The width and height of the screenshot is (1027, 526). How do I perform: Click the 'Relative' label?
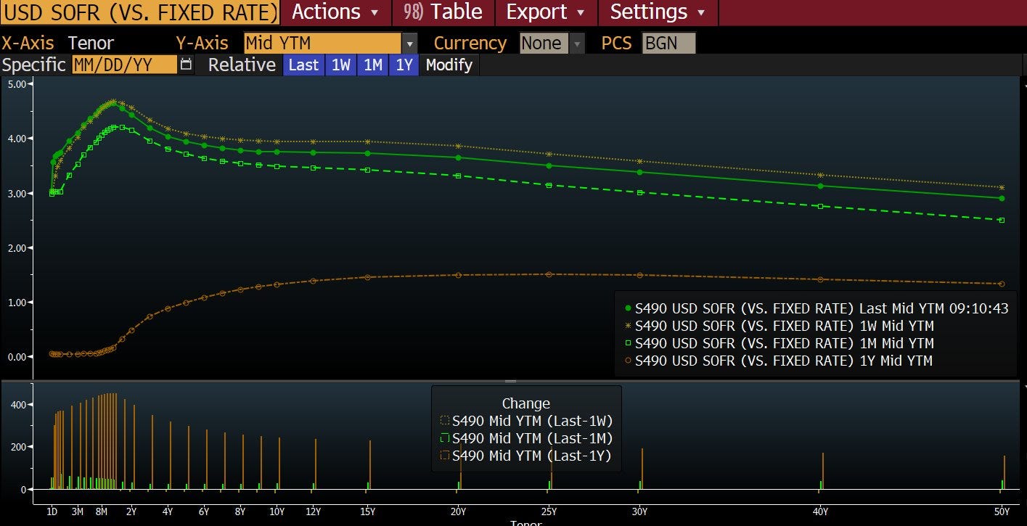pos(242,65)
